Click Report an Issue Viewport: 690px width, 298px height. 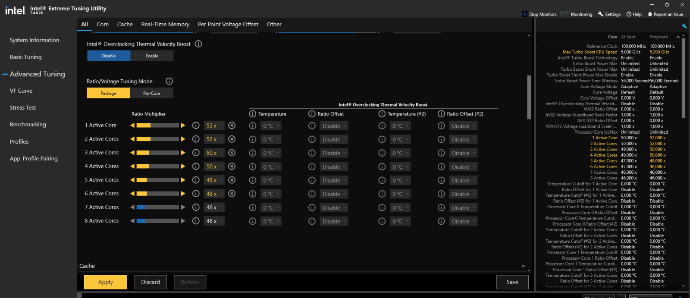[665, 14]
